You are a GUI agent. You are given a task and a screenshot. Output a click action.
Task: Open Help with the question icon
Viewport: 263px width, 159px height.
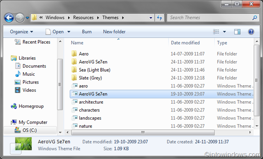coord(251,32)
